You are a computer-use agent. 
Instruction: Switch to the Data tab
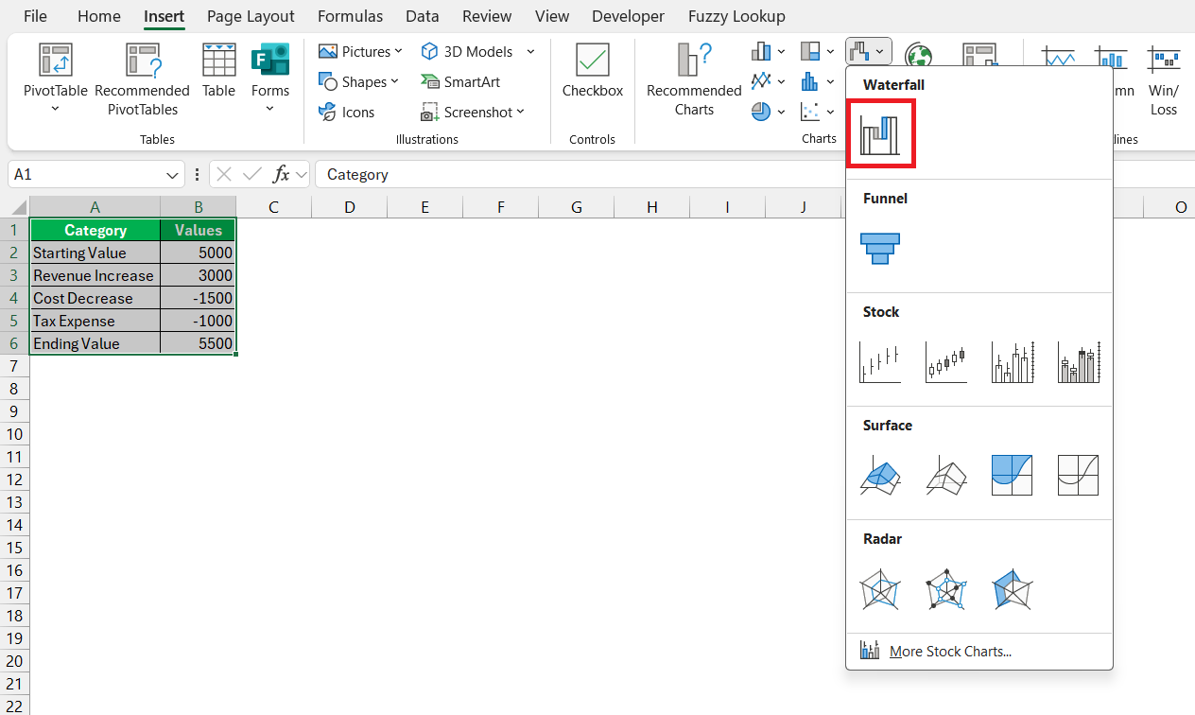(x=423, y=16)
